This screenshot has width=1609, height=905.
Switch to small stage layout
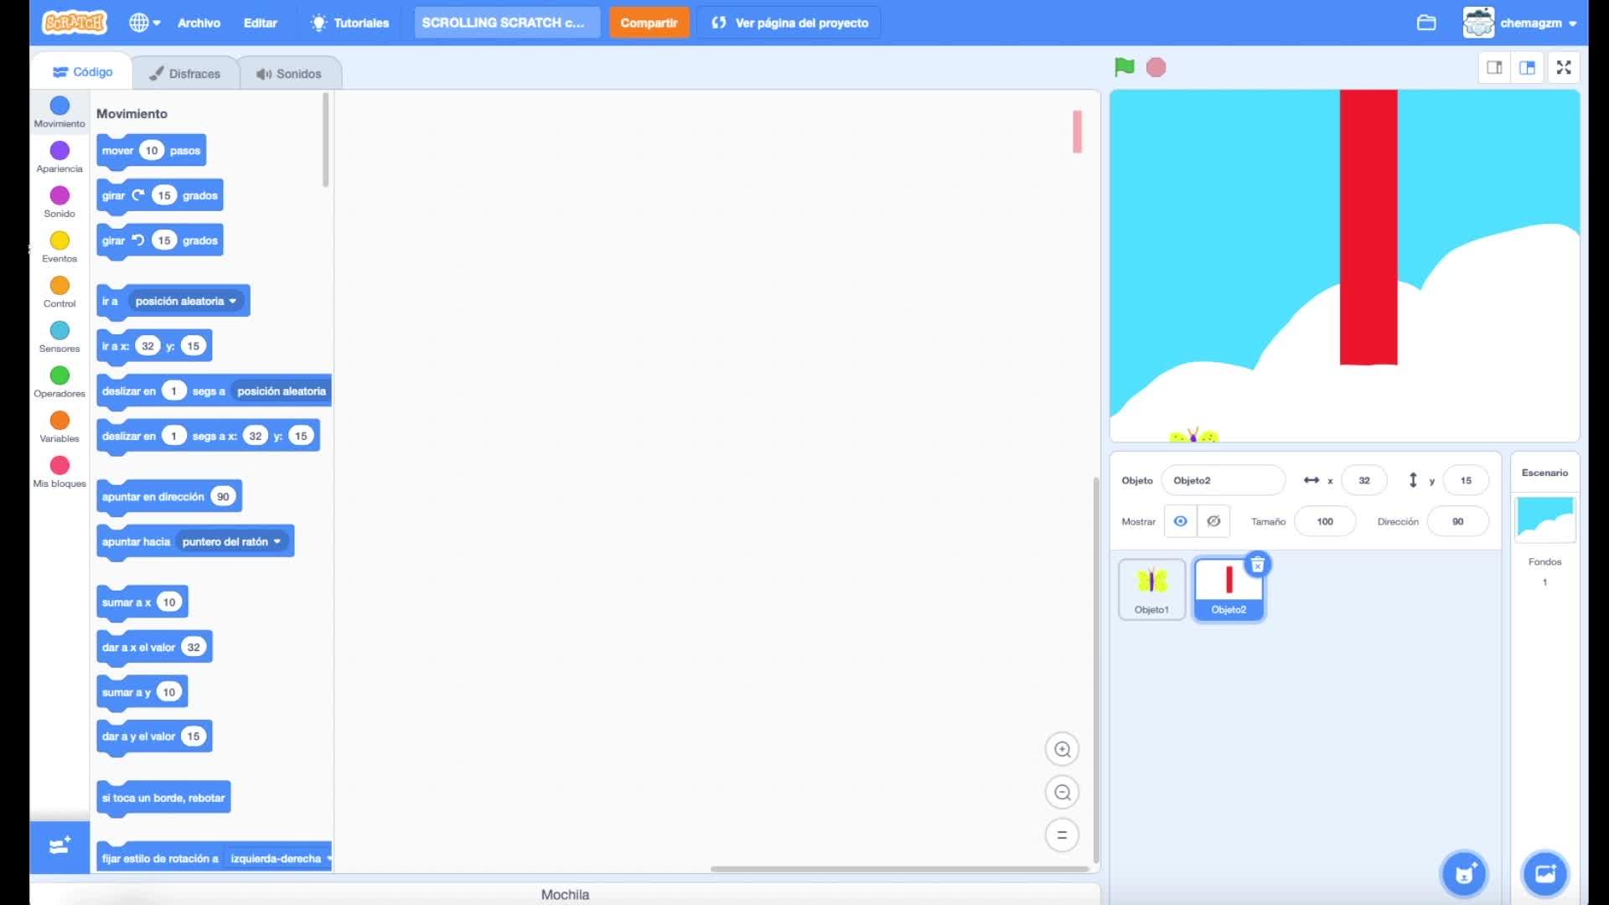1494,68
